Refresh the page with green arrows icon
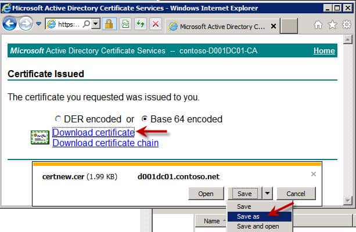 point(141,24)
